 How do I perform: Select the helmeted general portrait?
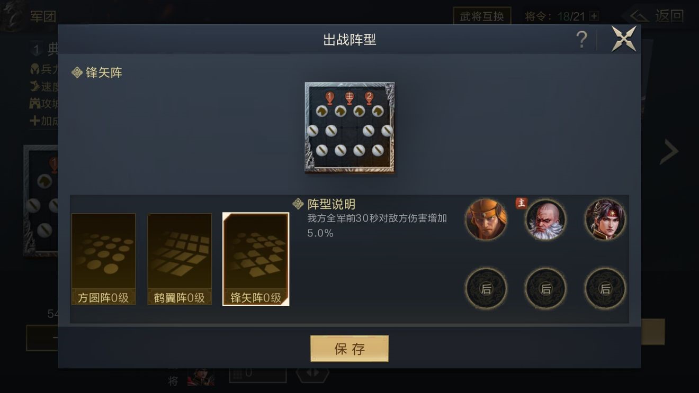coord(486,220)
